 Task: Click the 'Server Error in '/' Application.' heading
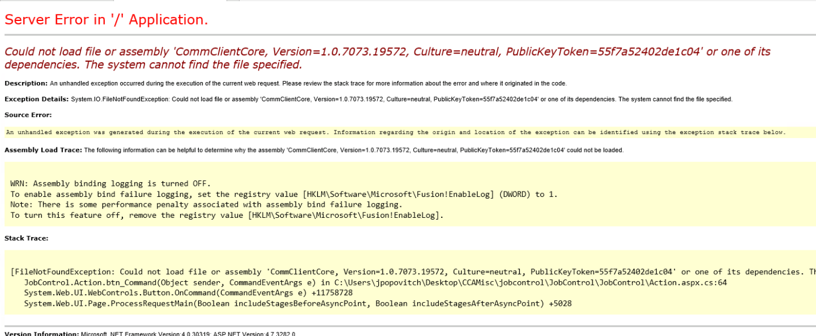tap(106, 20)
